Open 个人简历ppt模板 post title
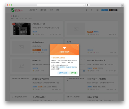 click(39, 97)
